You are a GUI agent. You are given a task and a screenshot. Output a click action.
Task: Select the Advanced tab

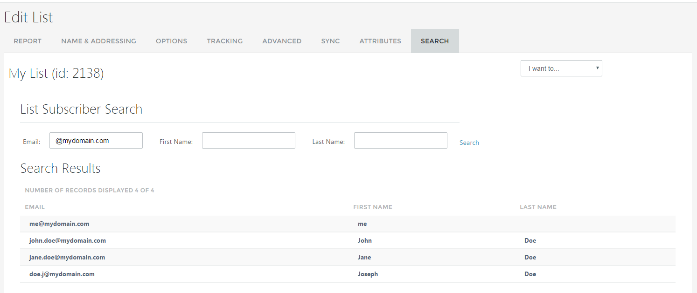click(282, 41)
